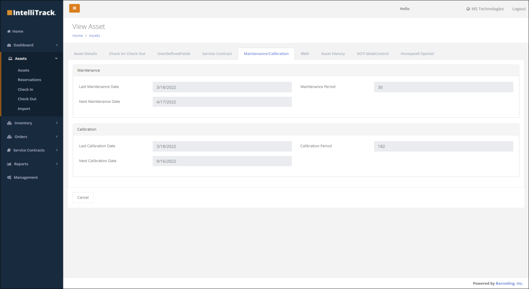This screenshot has width=529, height=289.
Task: Select the Maintenance/Calibration tab
Action: pyautogui.click(x=266, y=54)
